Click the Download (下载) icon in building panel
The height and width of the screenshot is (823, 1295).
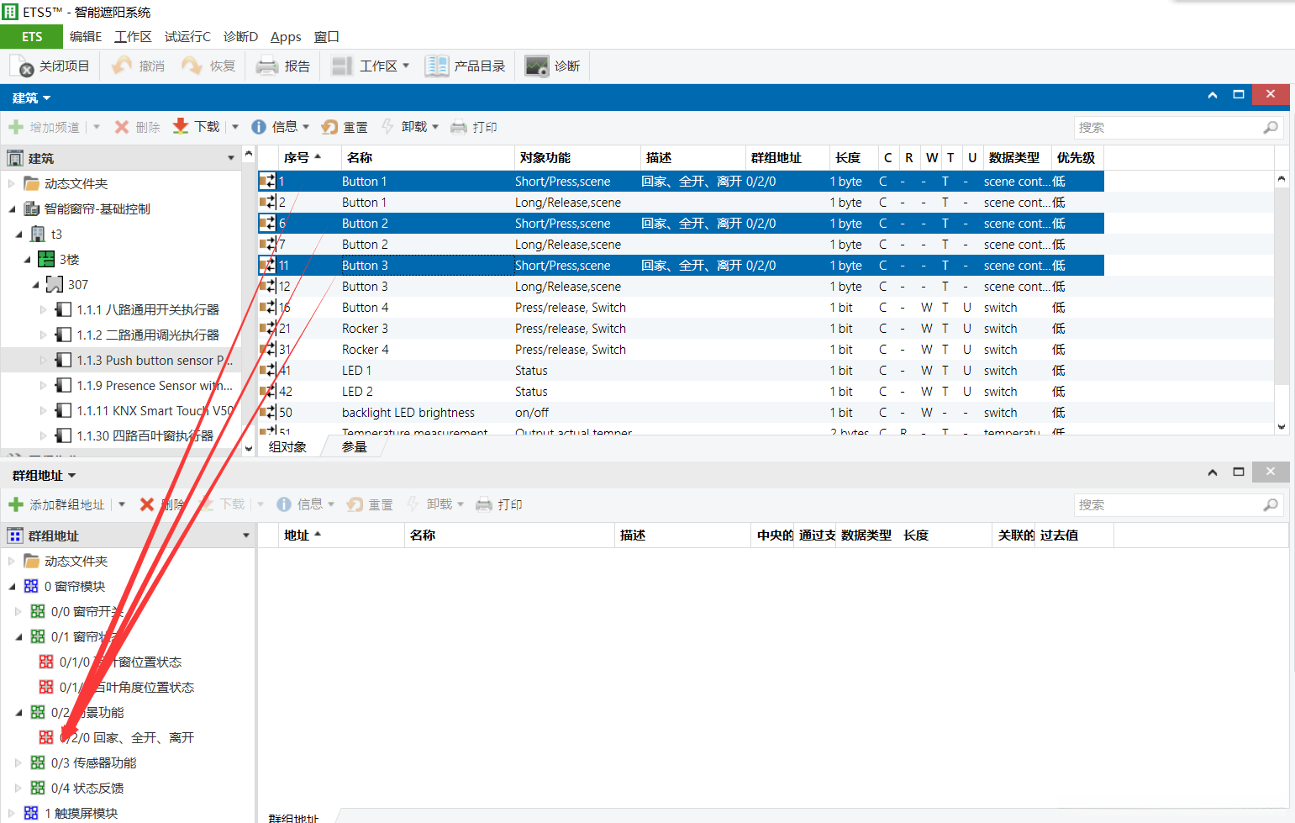[181, 127]
